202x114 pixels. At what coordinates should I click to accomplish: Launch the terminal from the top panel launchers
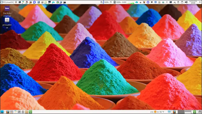20,2
